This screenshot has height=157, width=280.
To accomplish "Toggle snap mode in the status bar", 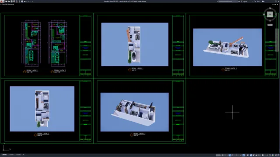I will pos(225,155).
